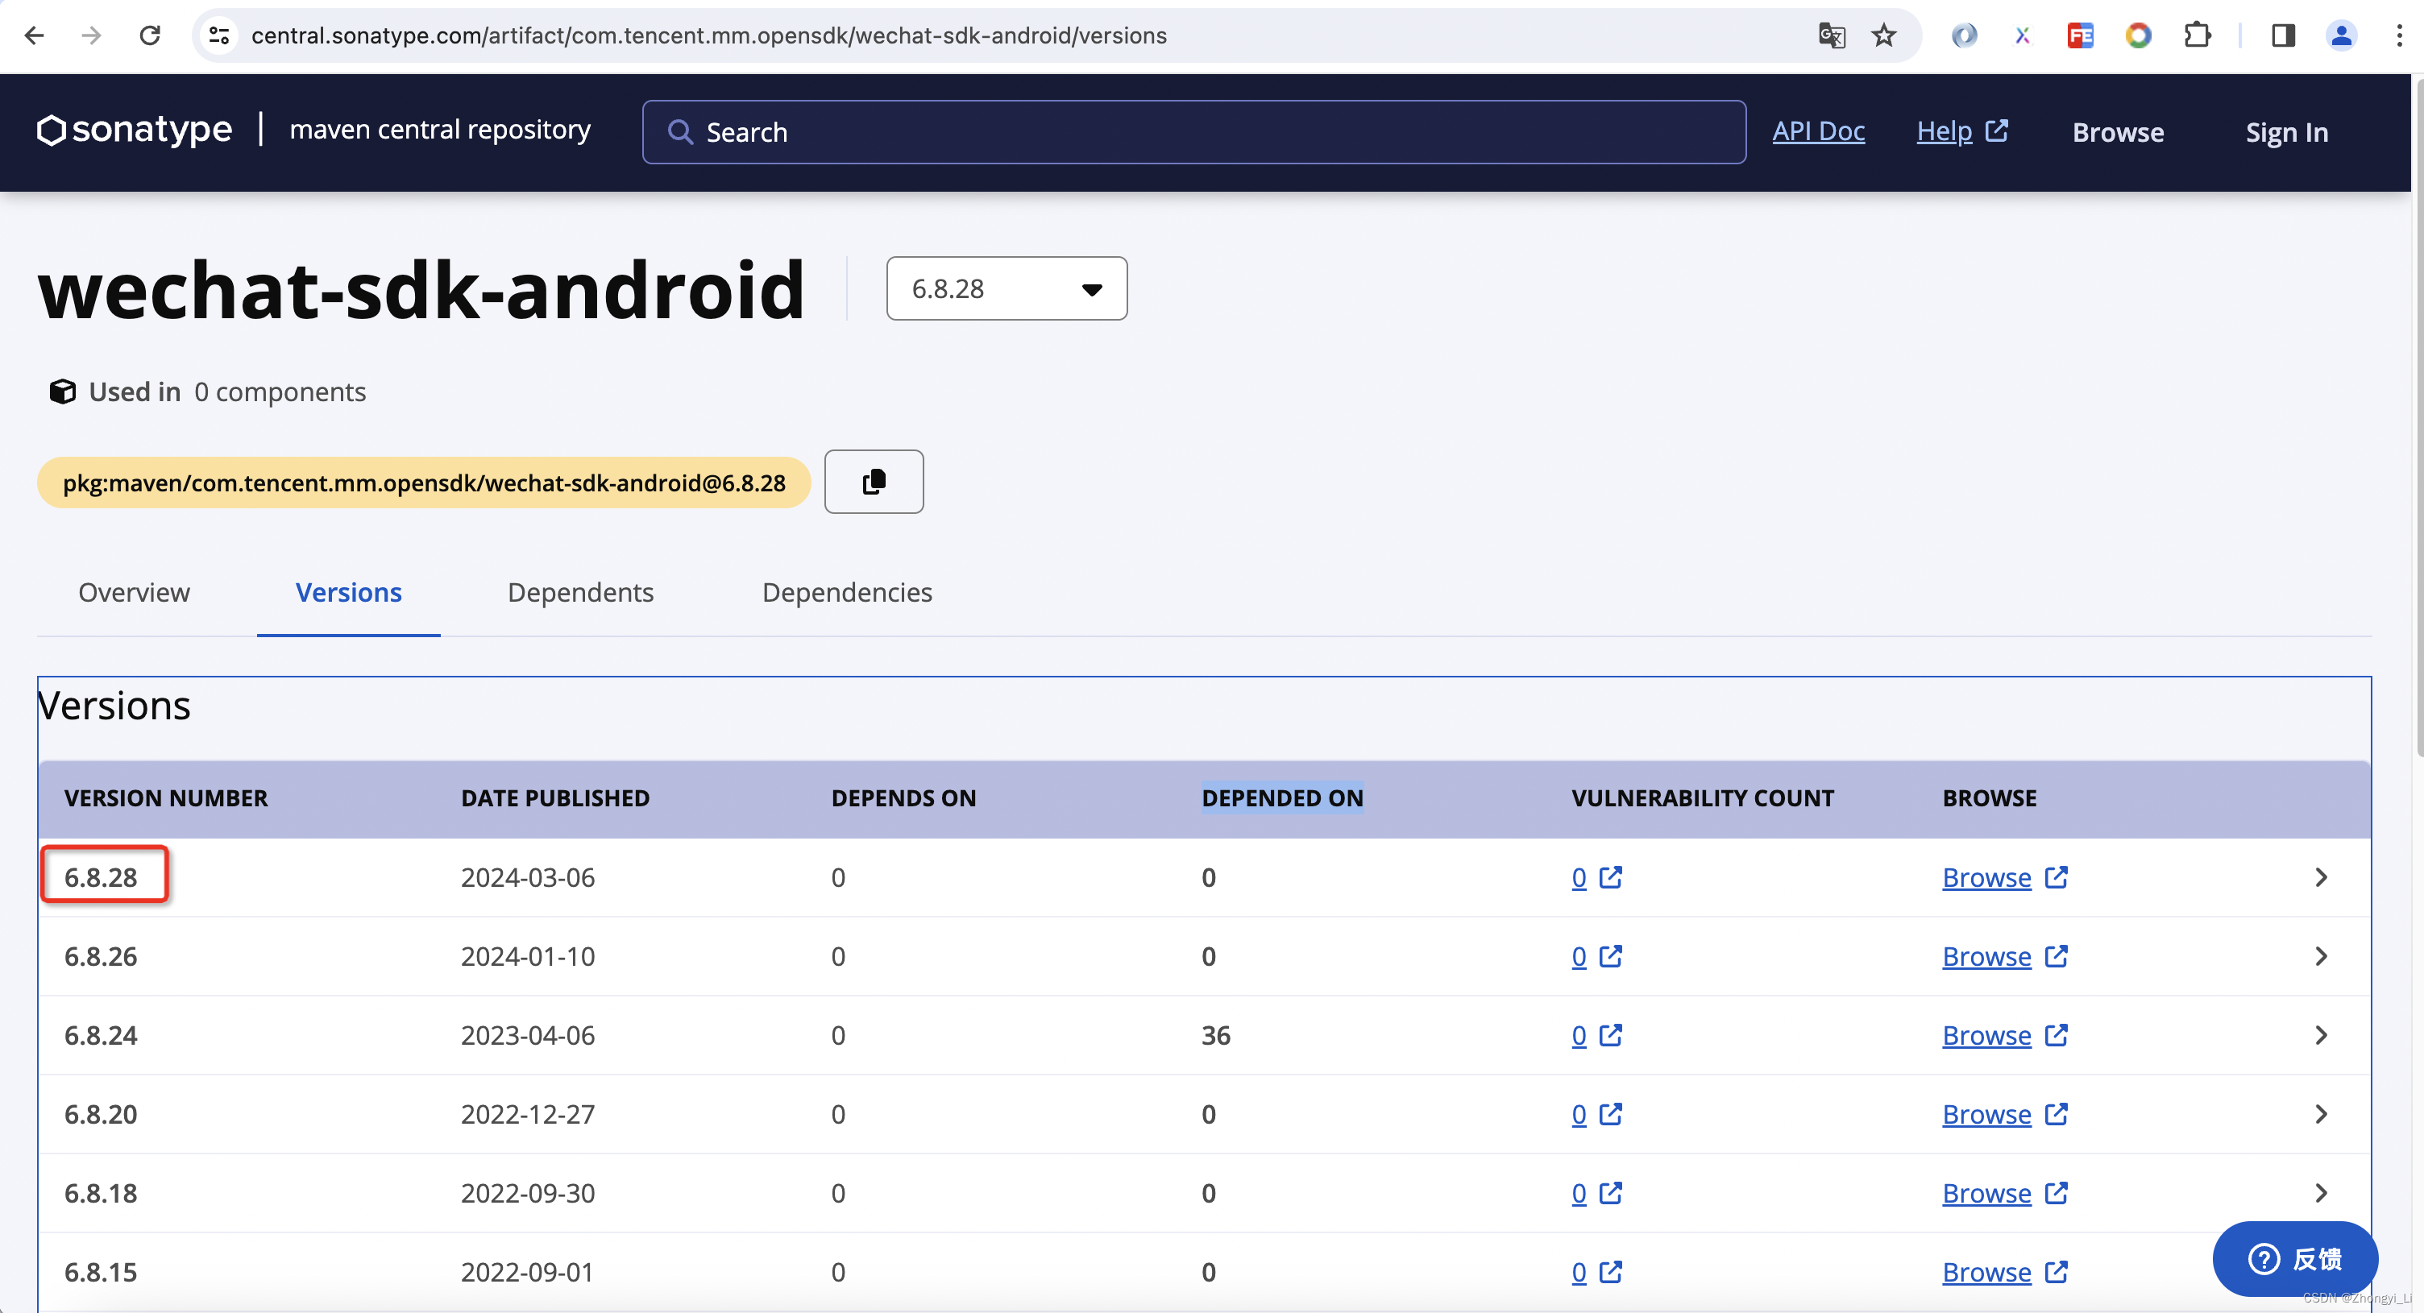Reload the page with the refresh icon
This screenshot has width=2424, height=1313.
click(150, 35)
